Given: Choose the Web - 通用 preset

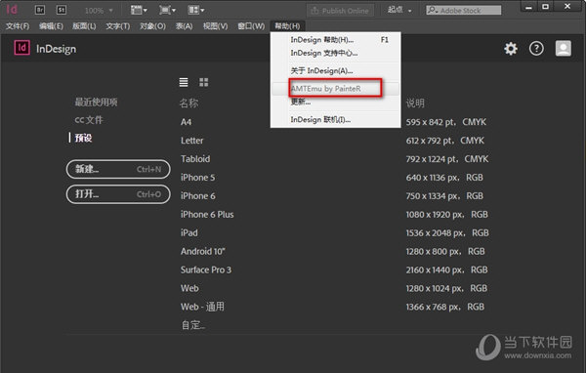Looking at the screenshot, I should (202, 307).
